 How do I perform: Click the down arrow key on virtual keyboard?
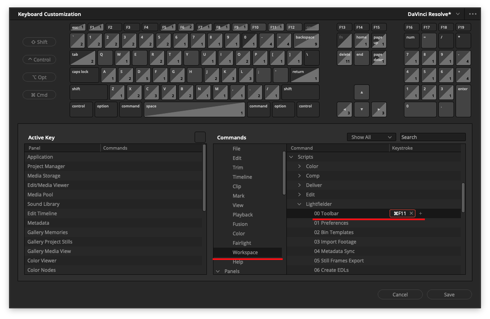(x=362, y=109)
